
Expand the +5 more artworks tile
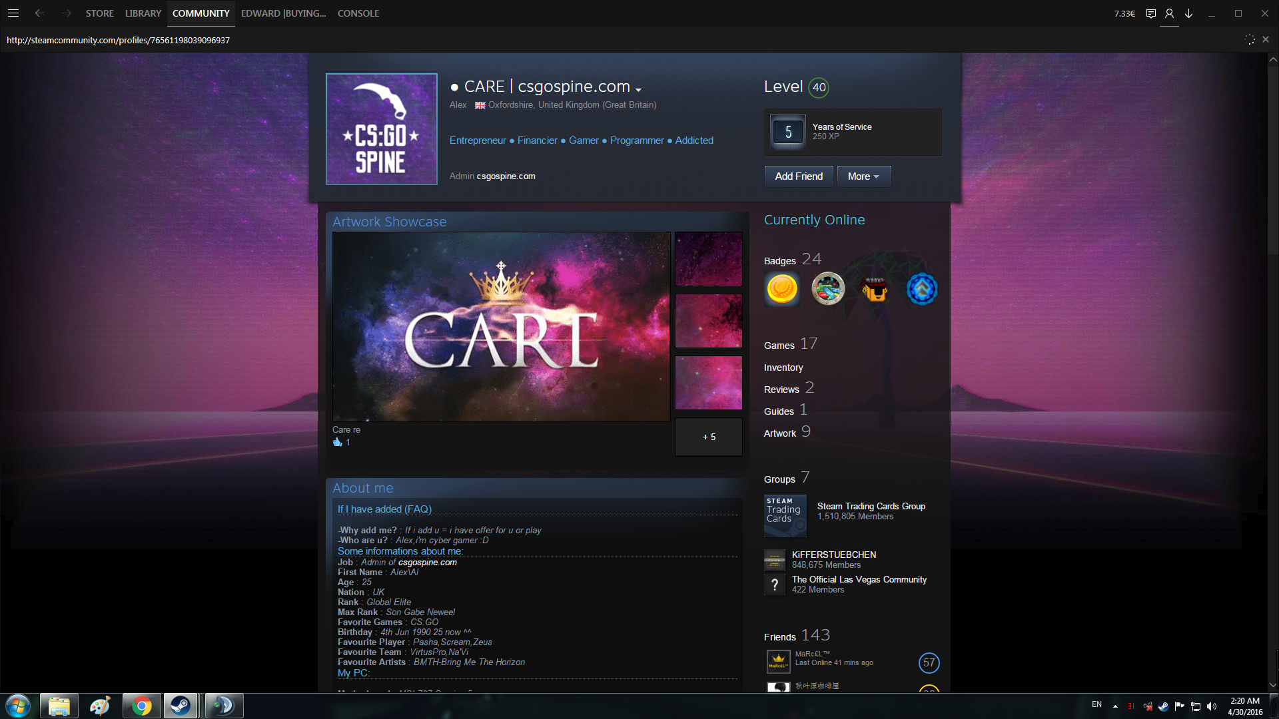709,437
